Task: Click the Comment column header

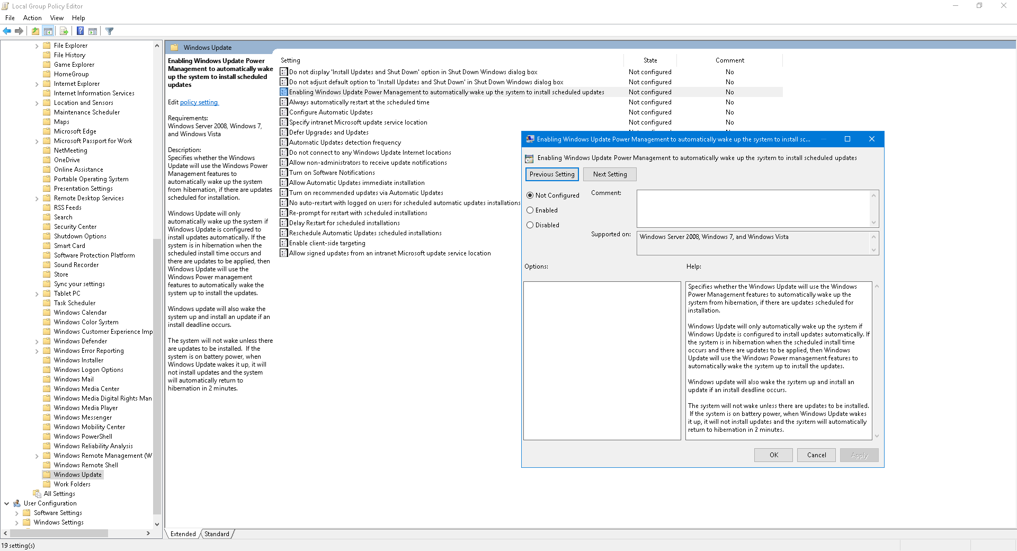Action: coord(729,60)
